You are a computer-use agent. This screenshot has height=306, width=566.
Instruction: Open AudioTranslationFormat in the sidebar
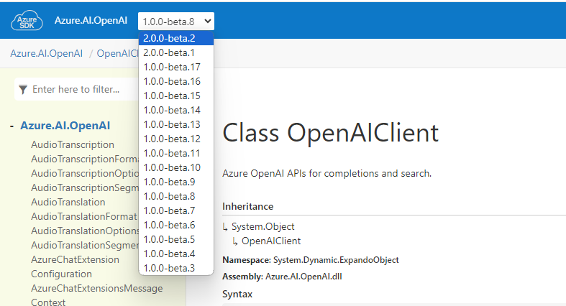pos(84,217)
